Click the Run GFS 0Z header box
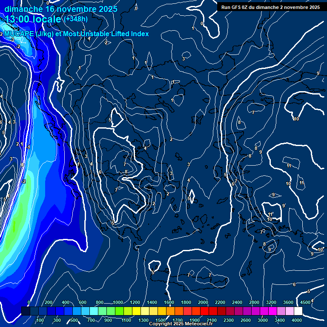Viewport: 327px width, 327px height. pyautogui.click(x=271, y=7)
